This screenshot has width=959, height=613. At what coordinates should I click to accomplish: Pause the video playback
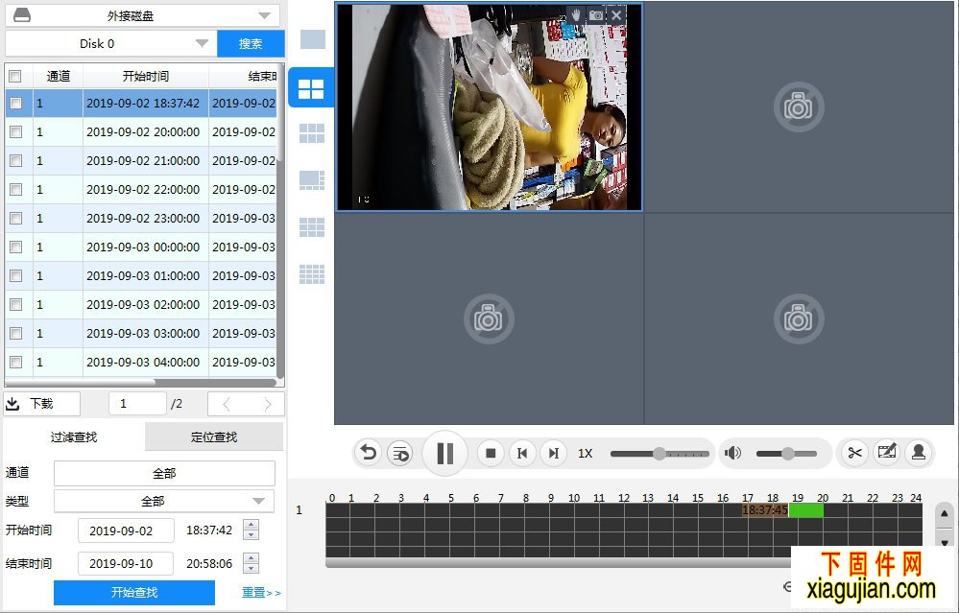click(445, 454)
